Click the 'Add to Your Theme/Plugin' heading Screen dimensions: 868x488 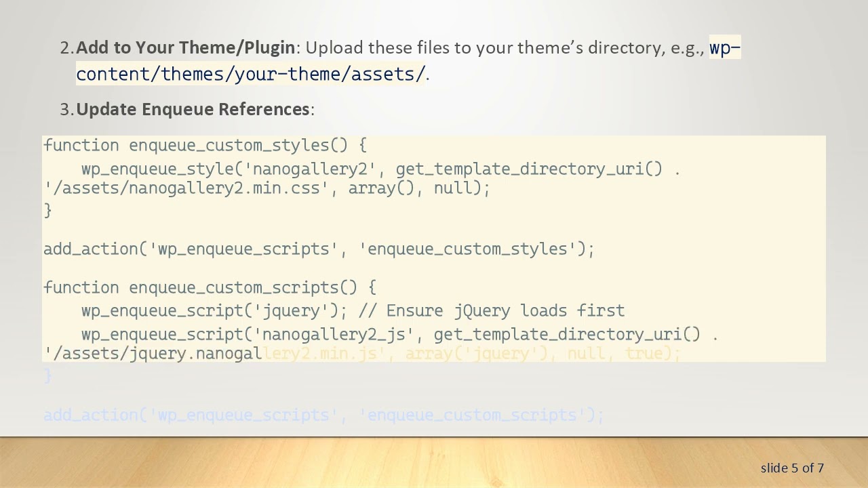point(185,47)
